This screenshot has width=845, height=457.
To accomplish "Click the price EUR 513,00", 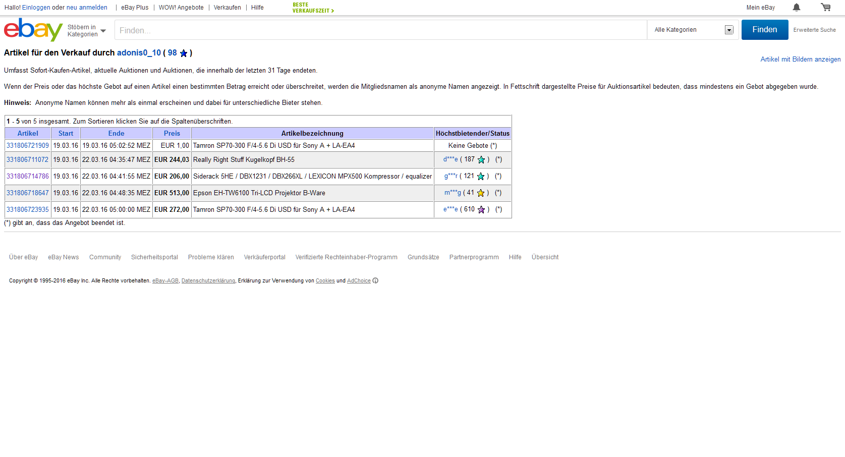I will [172, 193].
